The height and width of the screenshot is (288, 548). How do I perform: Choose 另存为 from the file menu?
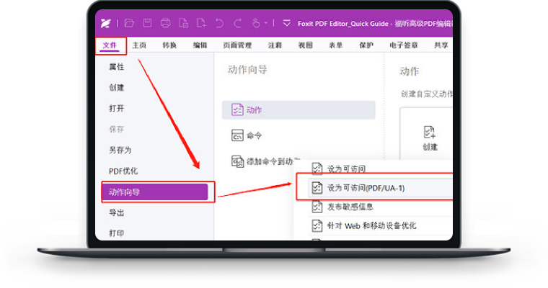(120, 150)
